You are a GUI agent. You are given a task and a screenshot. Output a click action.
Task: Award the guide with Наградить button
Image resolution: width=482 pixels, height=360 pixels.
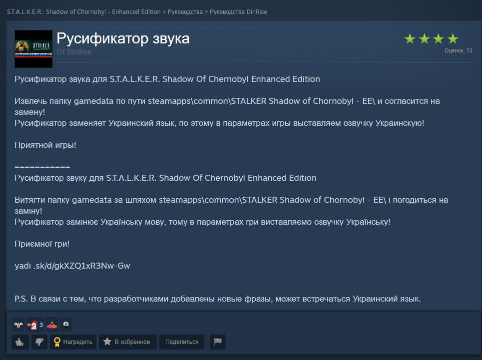(73, 342)
